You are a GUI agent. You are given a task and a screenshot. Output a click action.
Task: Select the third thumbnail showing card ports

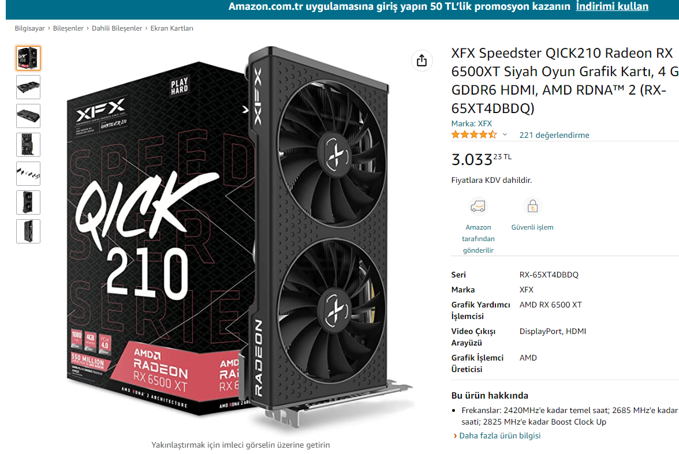point(28,115)
